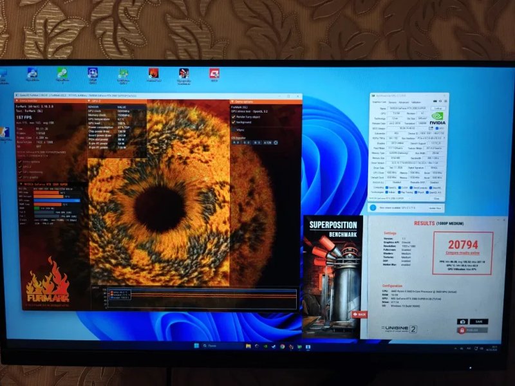
Task: Toggle the OpenCL checkbox in GPU-Z
Action: (x=387, y=188)
